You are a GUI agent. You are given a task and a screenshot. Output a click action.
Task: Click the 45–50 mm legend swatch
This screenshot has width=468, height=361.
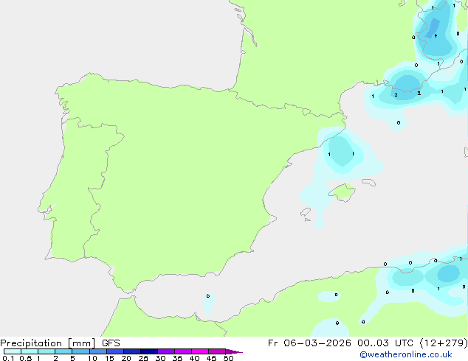click(x=217, y=351)
